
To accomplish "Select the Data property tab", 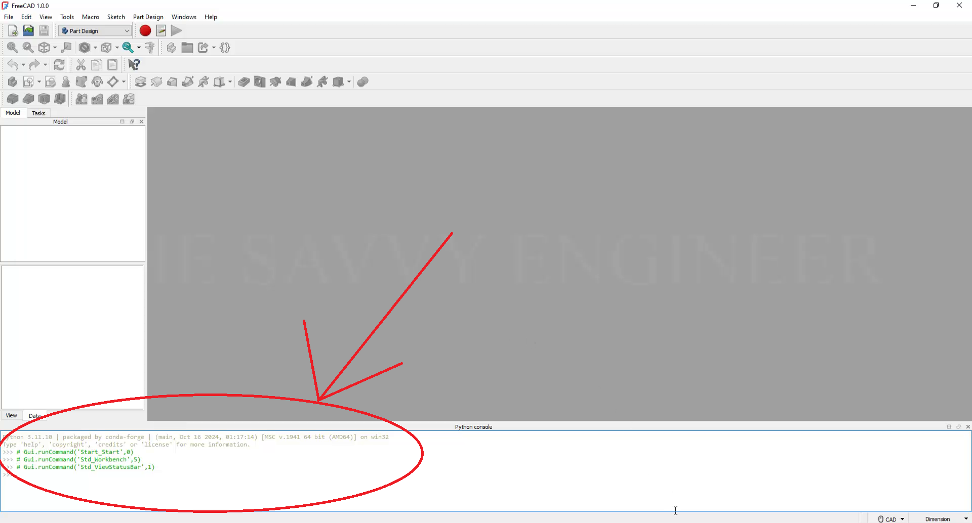I will click(34, 416).
